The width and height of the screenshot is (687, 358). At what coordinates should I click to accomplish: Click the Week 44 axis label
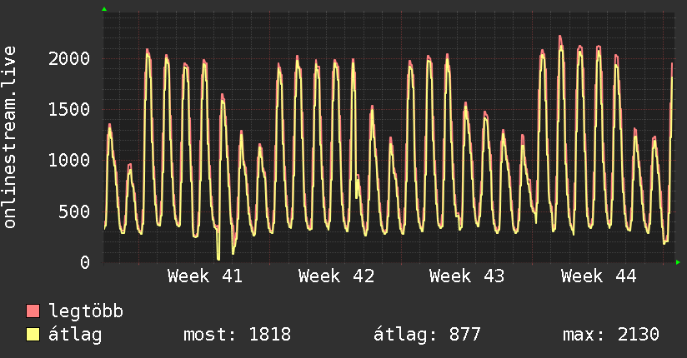pyautogui.click(x=599, y=276)
